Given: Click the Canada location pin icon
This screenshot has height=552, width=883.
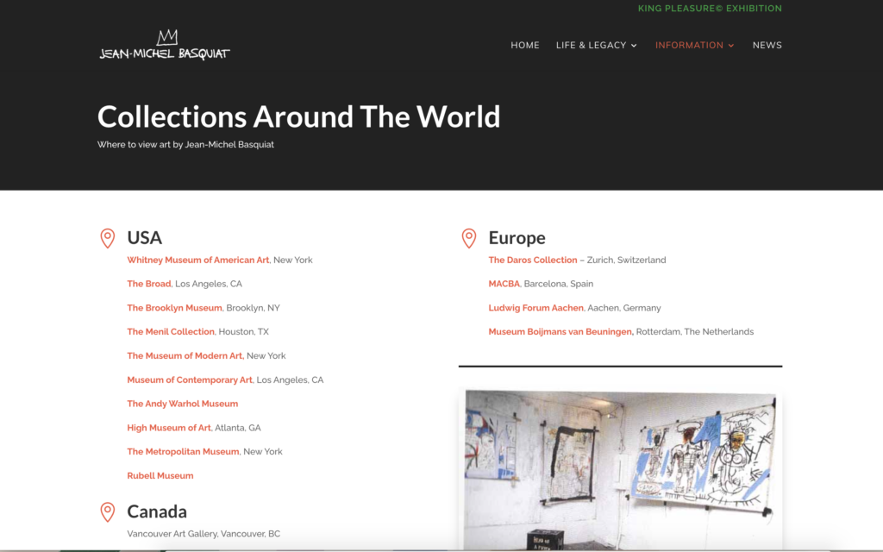Looking at the screenshot, I should point(108,512).
